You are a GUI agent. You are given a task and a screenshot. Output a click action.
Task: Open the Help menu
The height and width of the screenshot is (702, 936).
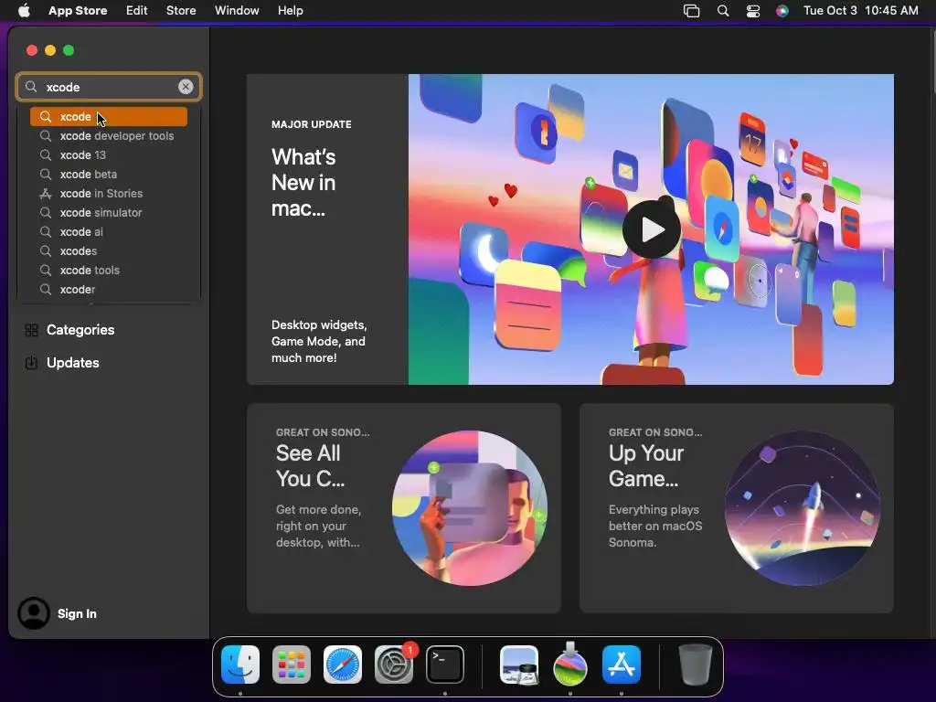(x=290, y=11)
